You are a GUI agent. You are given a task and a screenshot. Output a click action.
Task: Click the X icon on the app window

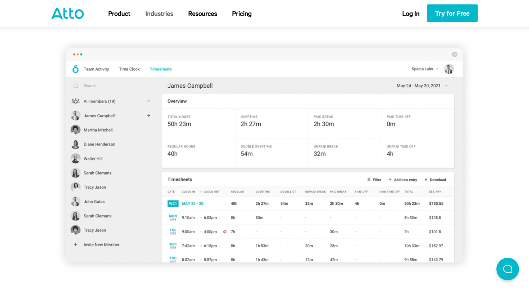(454, 54)
